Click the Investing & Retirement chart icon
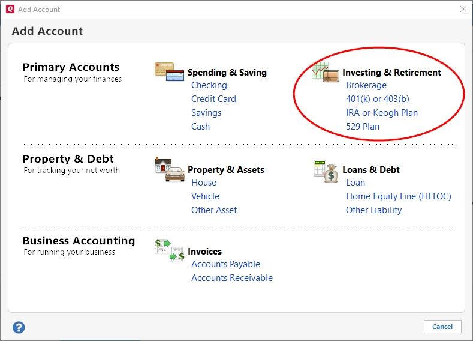Image resolution: width=473 pixels, height=341 pixels. (325, 72)
